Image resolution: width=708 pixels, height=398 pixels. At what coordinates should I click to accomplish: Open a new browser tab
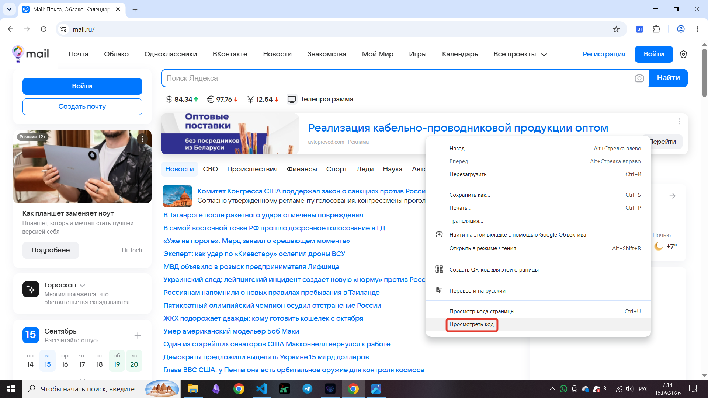coord(135,9)
